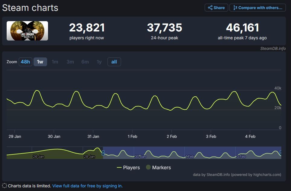Select the 1m zoom option
The height and width of the screenshot is (191, 291).
(55, 62)
